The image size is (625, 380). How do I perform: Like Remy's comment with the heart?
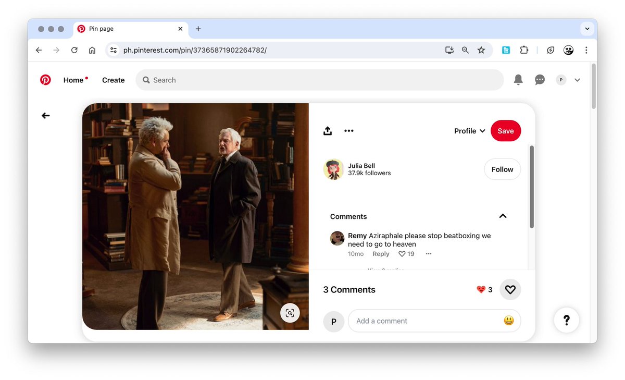[x=402, y=254]
